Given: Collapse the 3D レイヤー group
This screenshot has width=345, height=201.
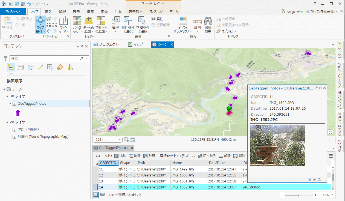Looking at the screenshot, I should (7, 96).
